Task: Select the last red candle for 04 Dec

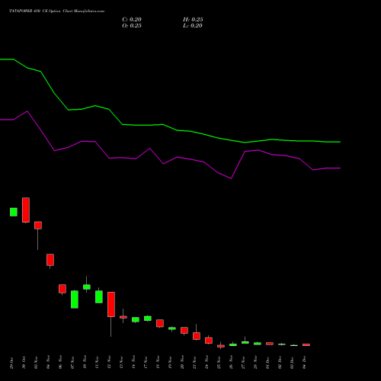Action: click(306, 345)
